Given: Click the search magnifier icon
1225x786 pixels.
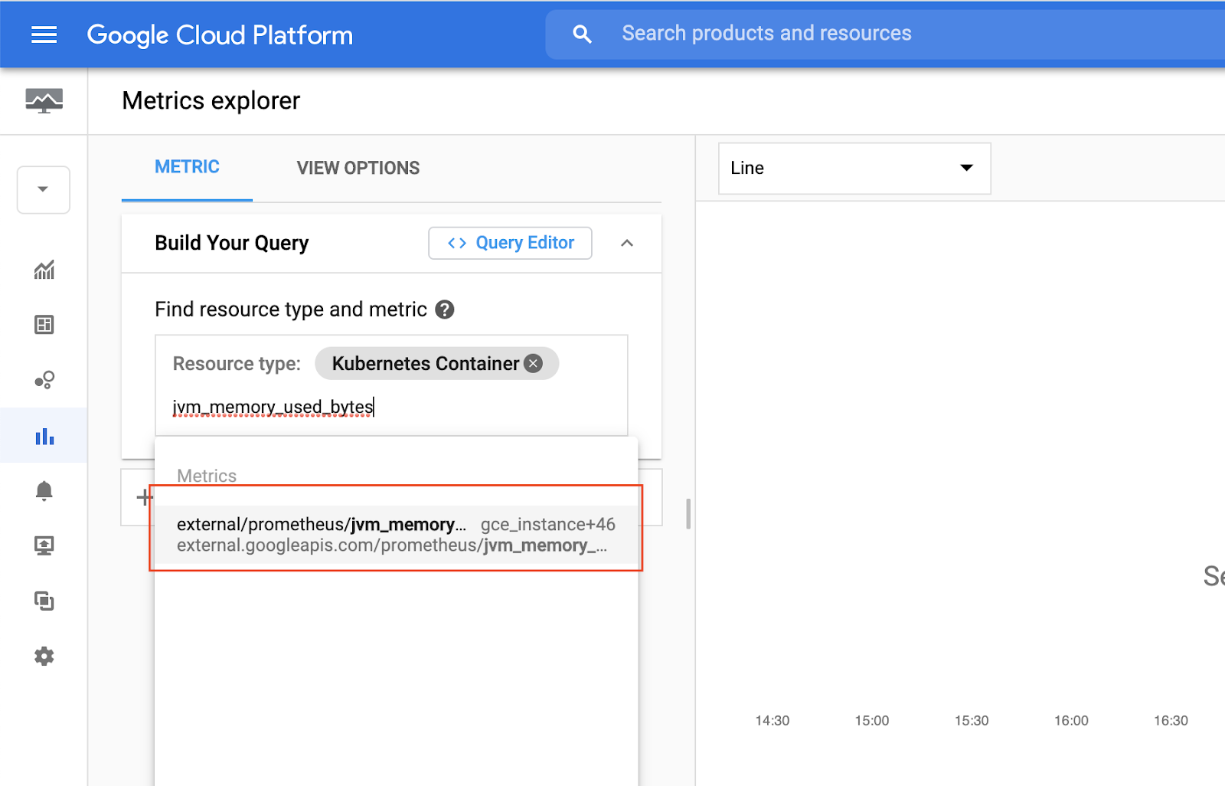Looking at the screenshot, I should point(582,34).
